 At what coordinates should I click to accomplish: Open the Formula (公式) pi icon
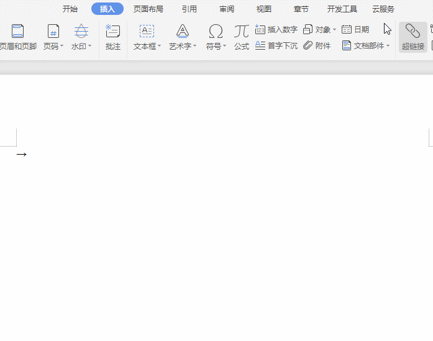coord(242,31)
